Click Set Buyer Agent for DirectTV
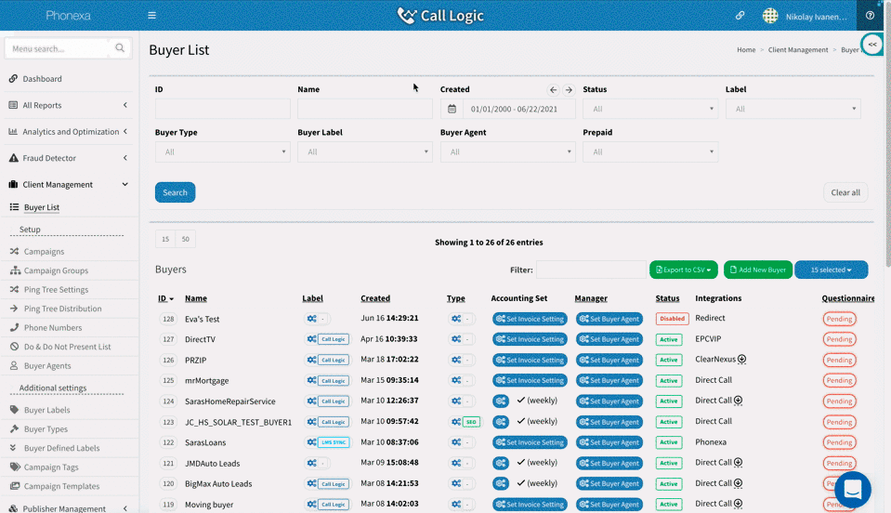The image size is (891, 513). coord(609,339)
